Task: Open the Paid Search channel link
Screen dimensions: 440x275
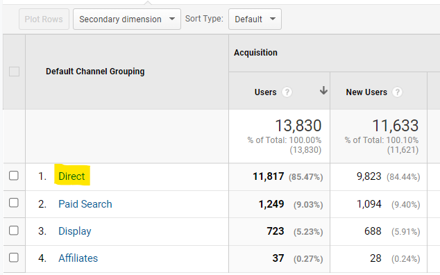Action: pyautogui.click(x=85, y=204)
